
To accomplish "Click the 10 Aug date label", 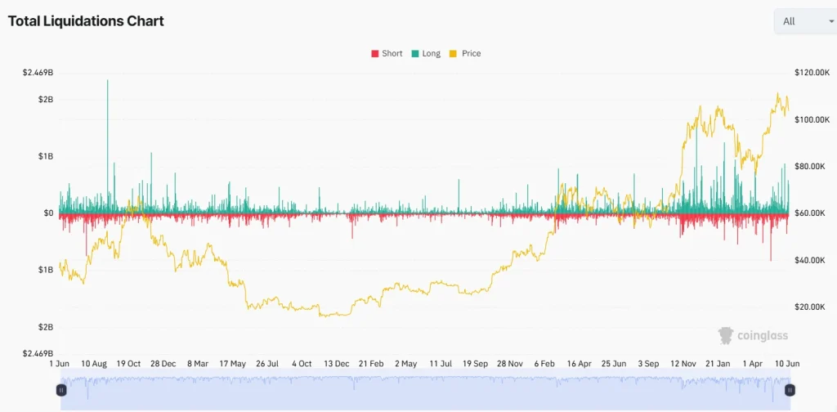I will (x=94, y=364).
